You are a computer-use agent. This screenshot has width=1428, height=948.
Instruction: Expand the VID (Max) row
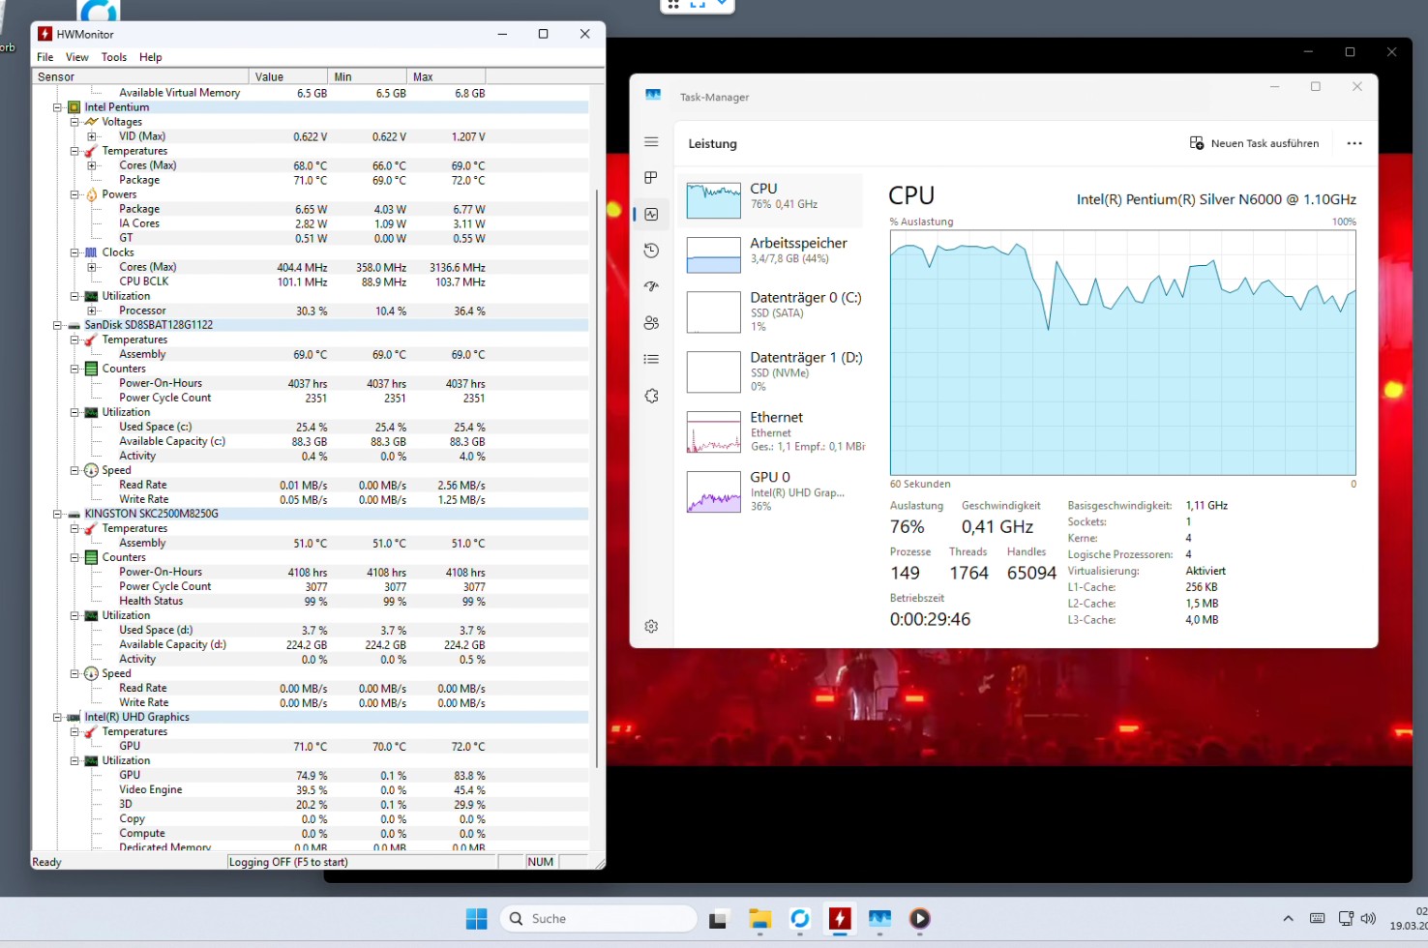tap(92, 136)
